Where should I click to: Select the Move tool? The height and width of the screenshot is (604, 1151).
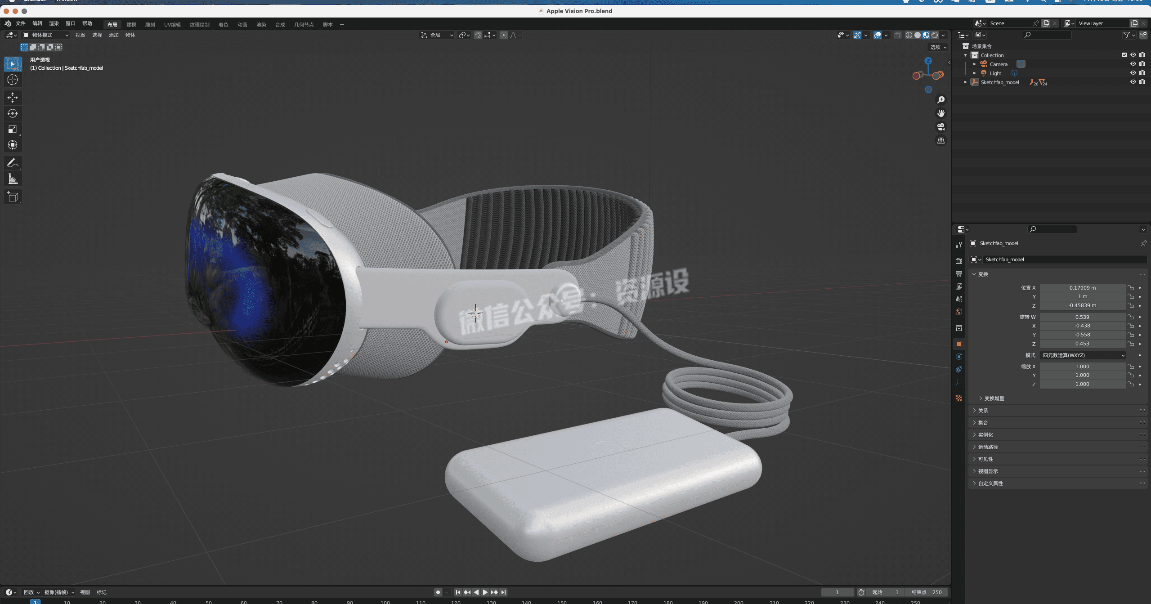(x=13, y=97)
